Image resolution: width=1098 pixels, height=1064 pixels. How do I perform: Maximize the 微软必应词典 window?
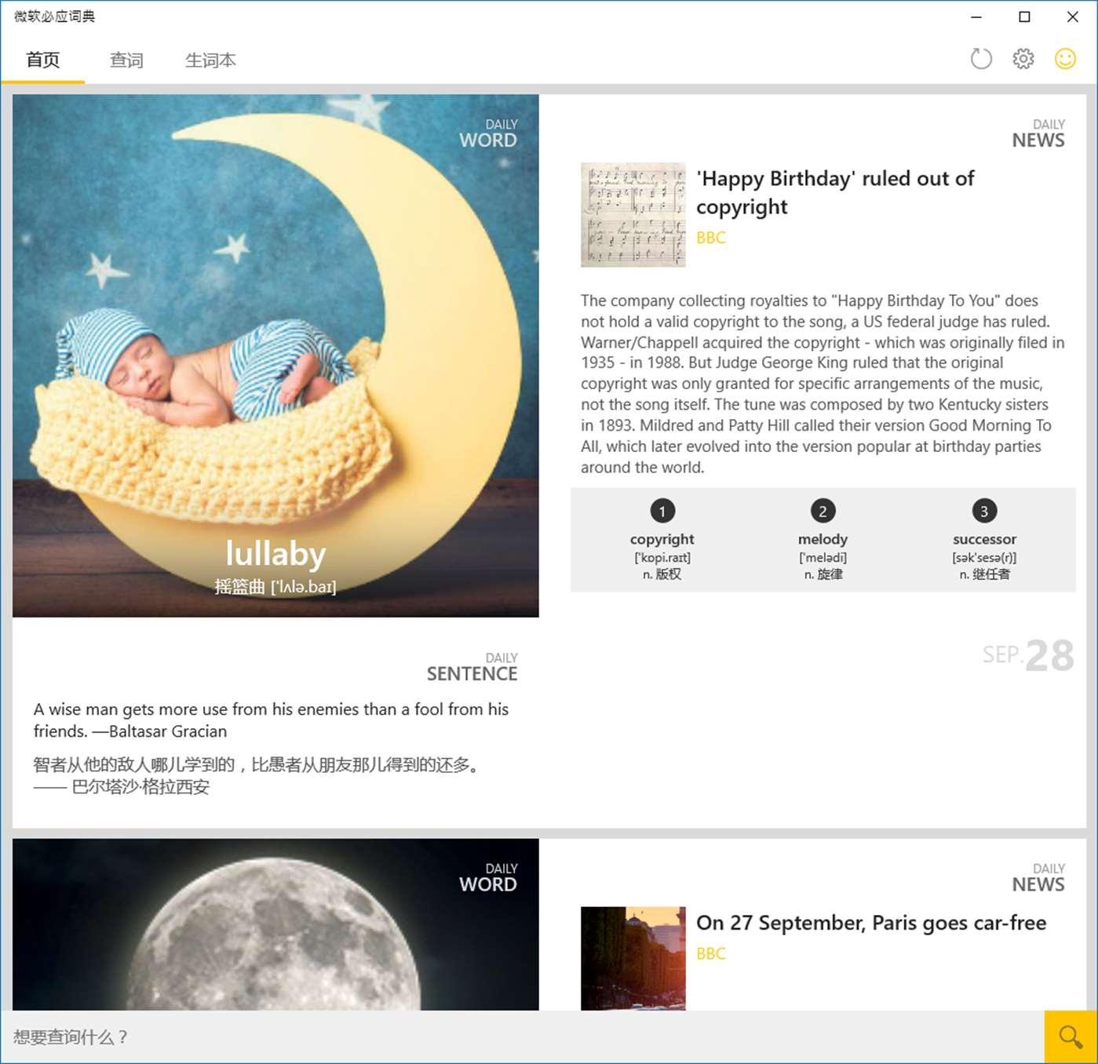1024,16
